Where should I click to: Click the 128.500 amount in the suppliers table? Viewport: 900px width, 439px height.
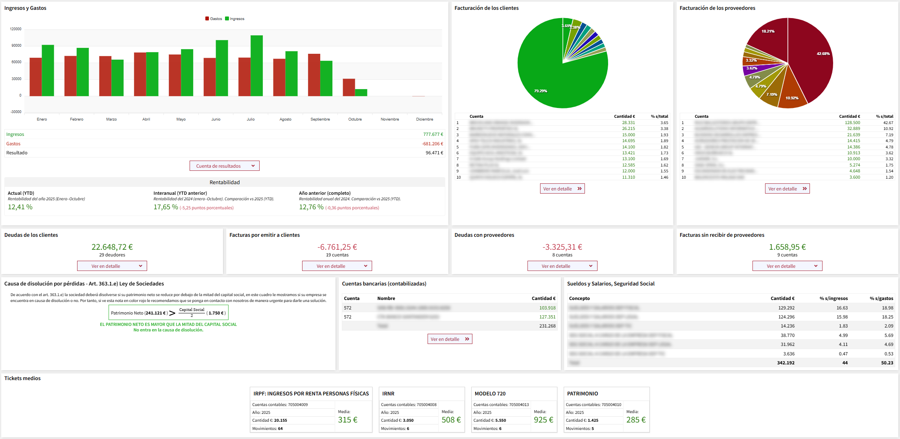pos(852,123)
